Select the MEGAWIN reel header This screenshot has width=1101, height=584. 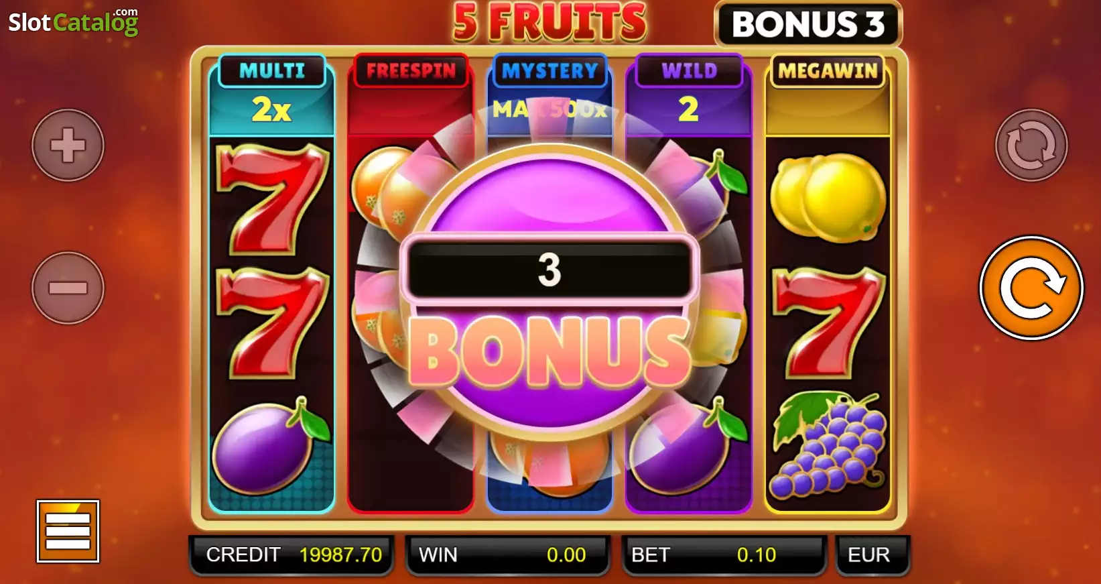[828, 71]
